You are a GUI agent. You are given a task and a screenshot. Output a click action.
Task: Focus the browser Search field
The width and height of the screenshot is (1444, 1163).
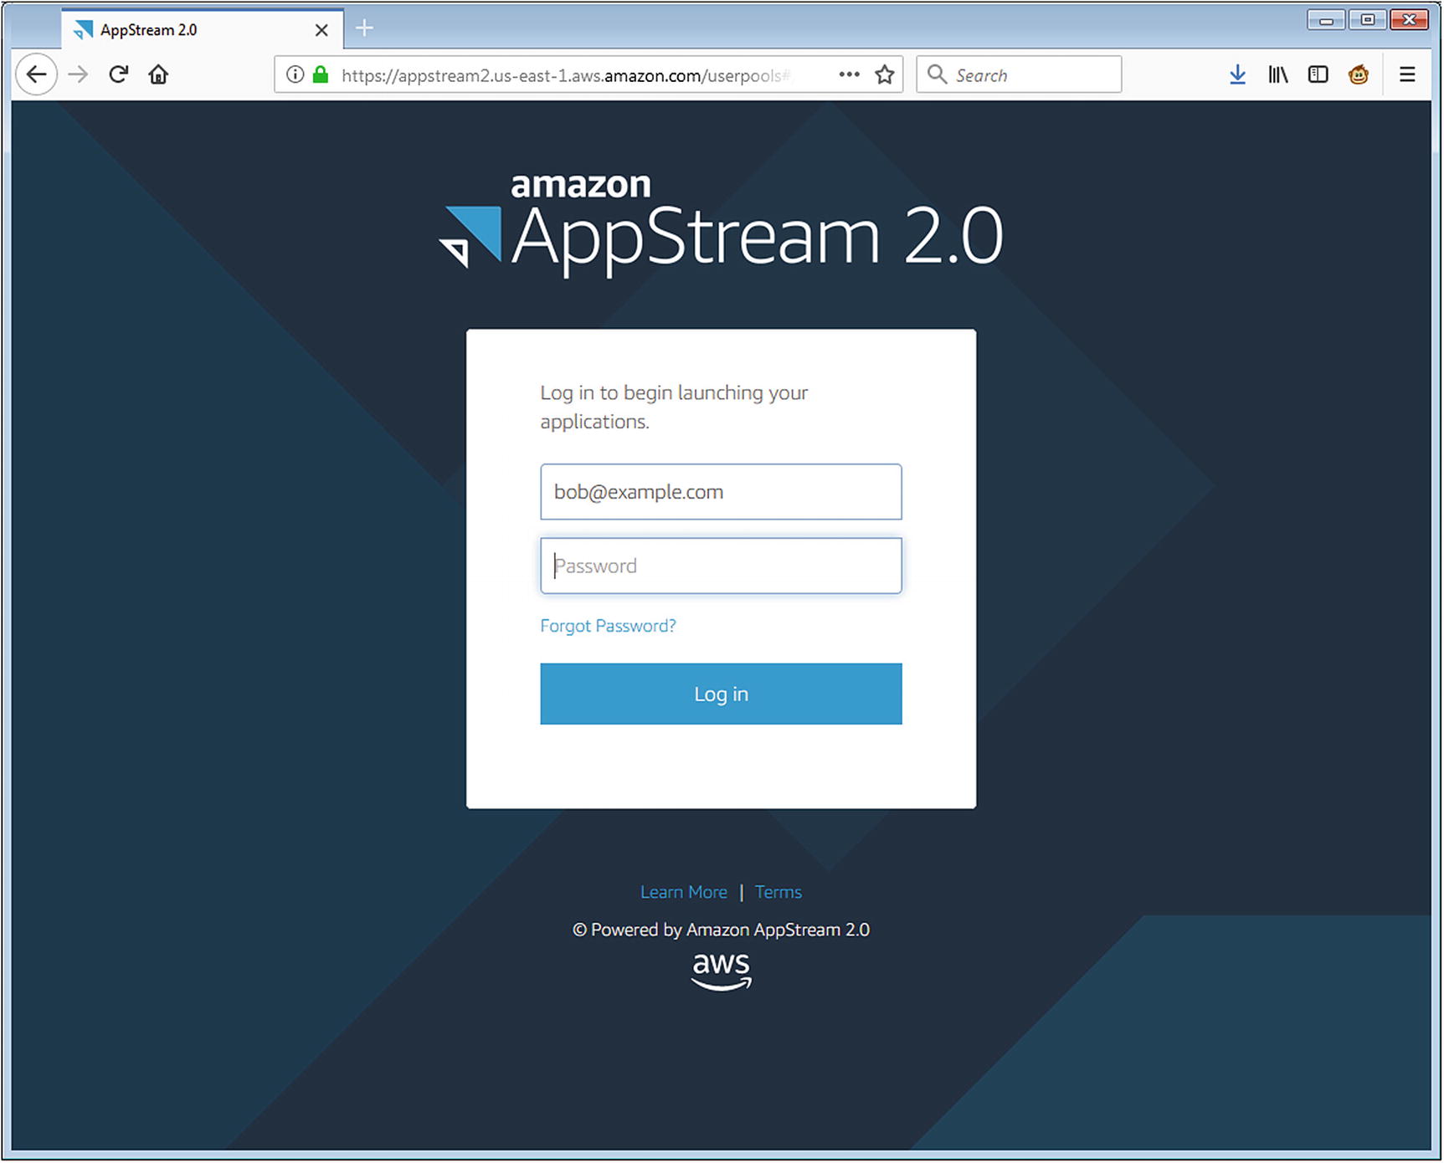1019,74
